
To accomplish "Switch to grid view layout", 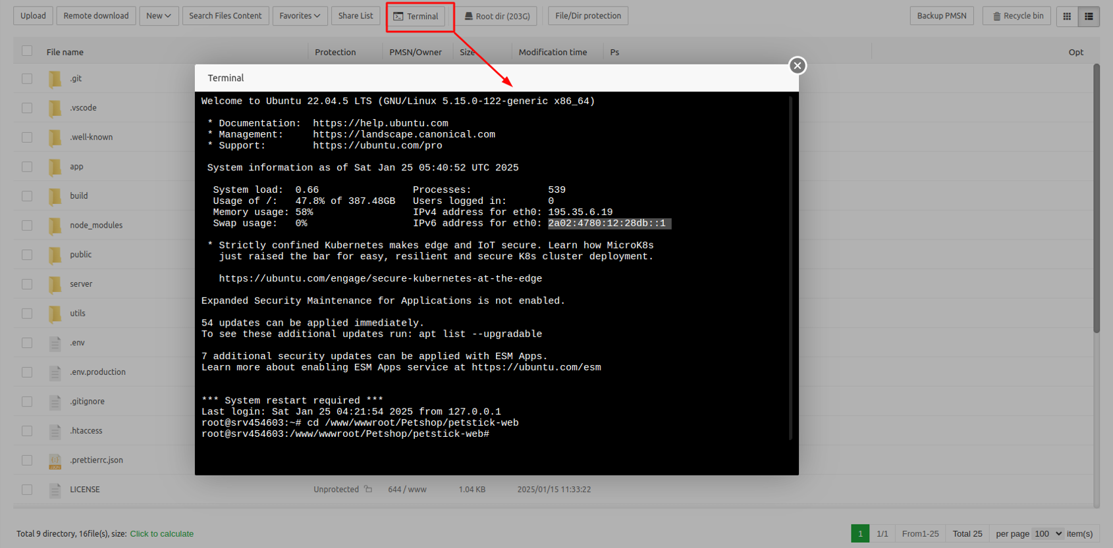I will click(x=1067, y=16).
